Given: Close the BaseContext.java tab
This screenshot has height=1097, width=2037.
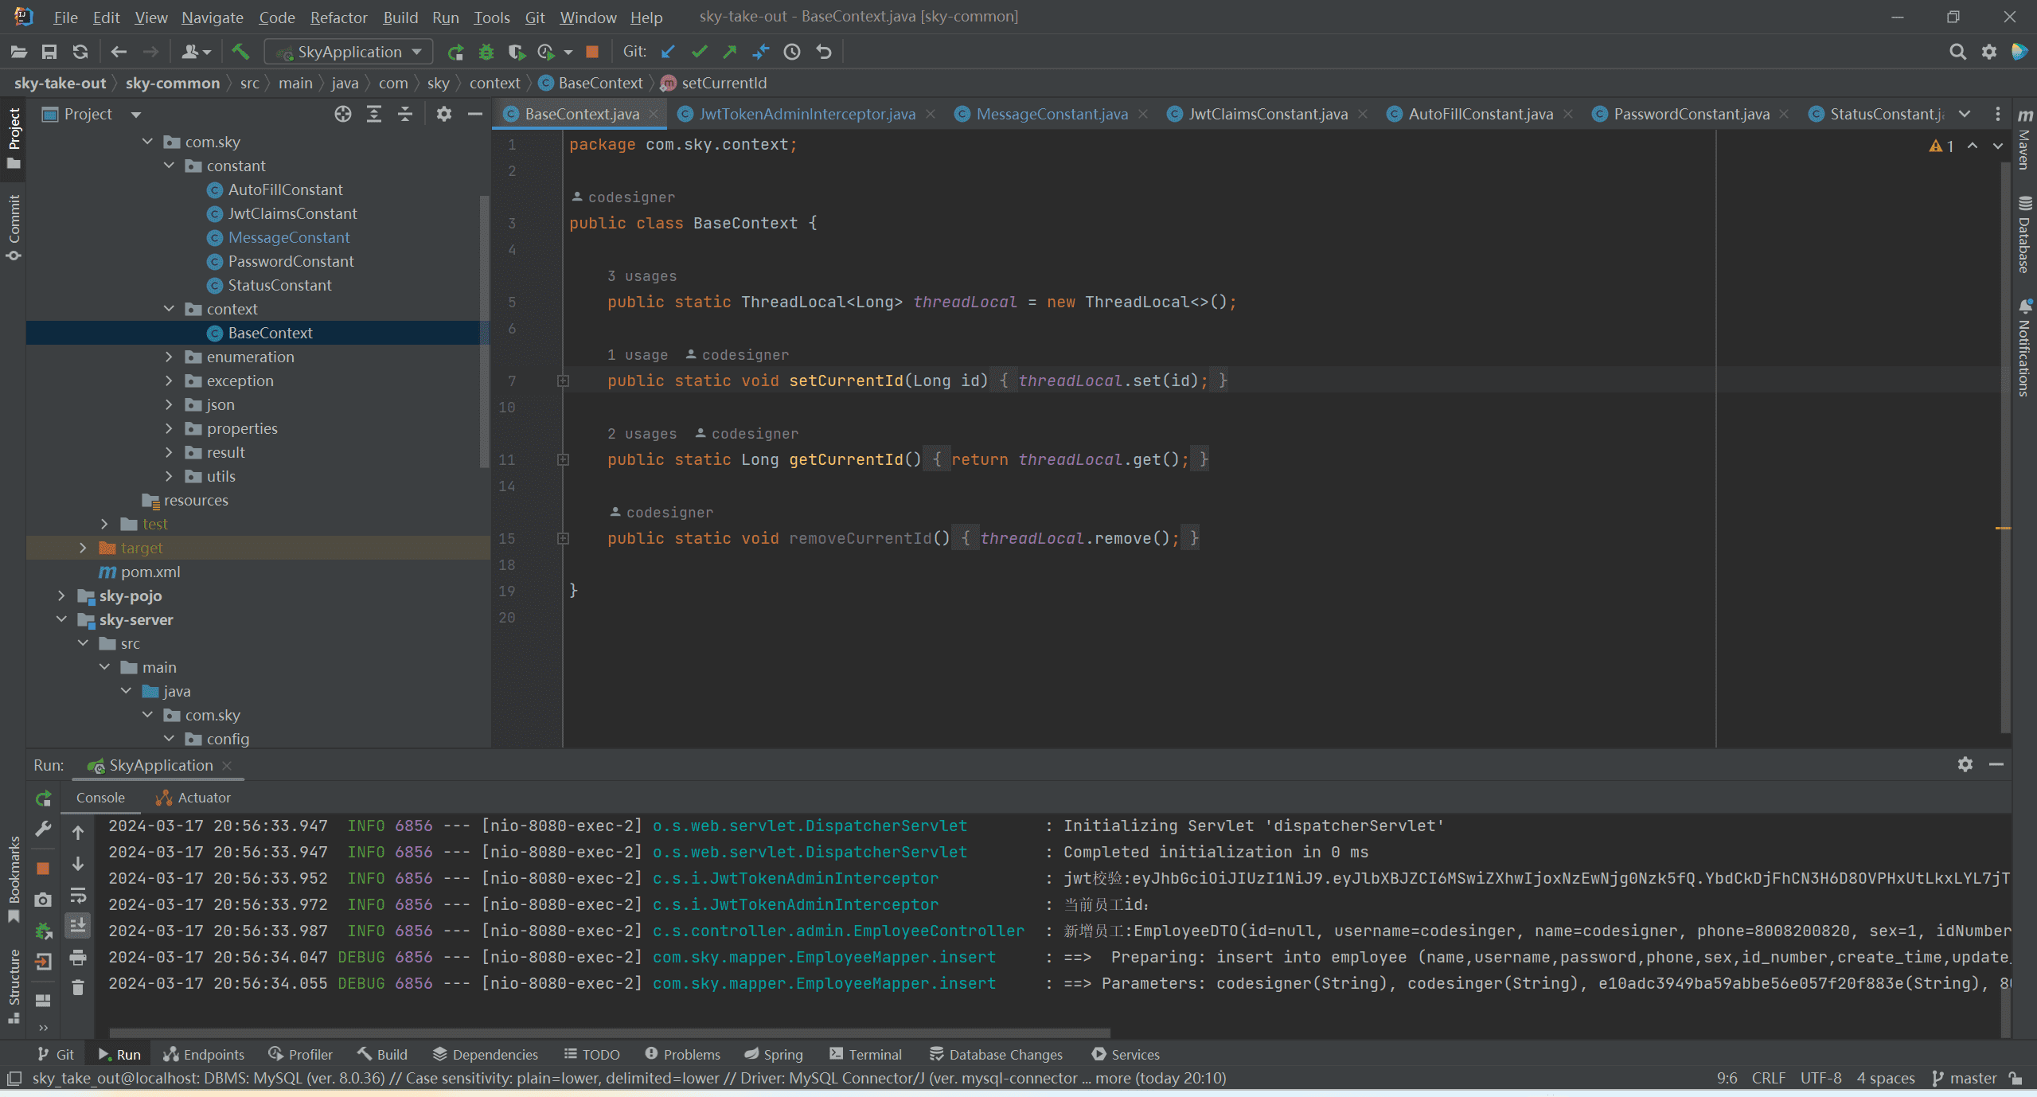Looking at the screenshot, I should (654, 114).
